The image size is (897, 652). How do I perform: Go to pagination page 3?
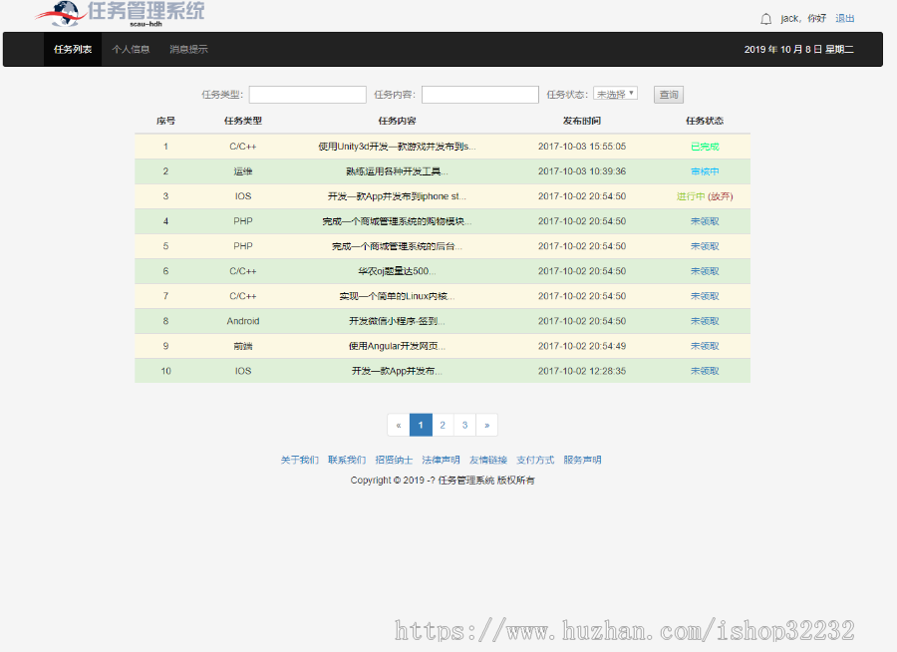coord(464,425)
